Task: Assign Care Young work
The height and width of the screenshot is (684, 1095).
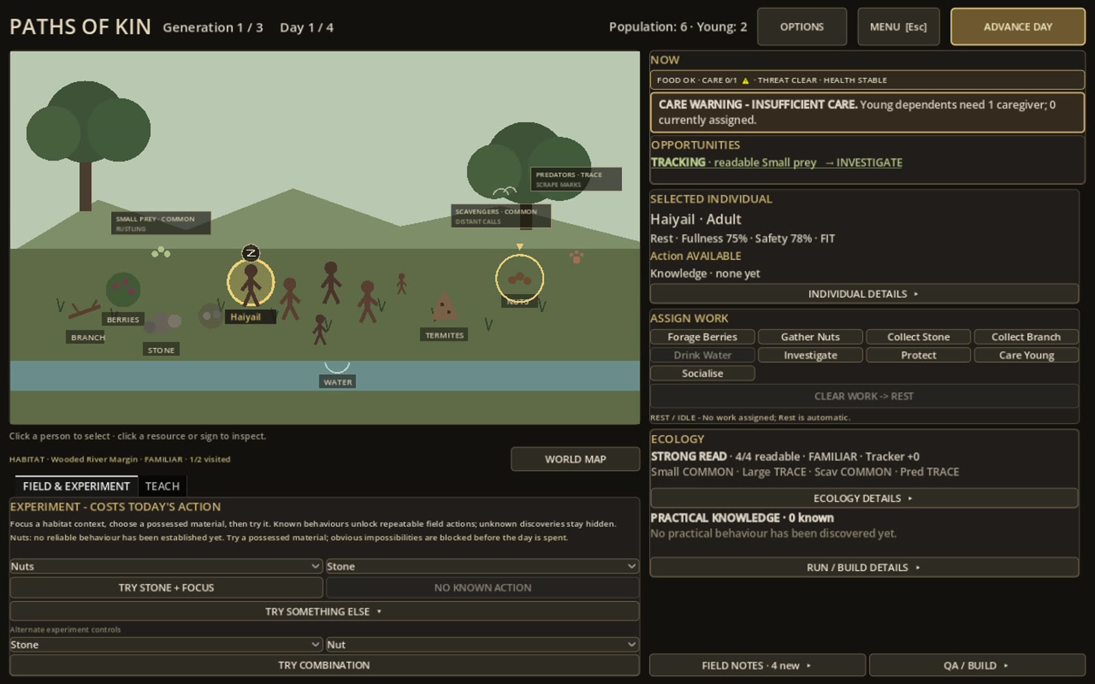Action: [1026, 355]
